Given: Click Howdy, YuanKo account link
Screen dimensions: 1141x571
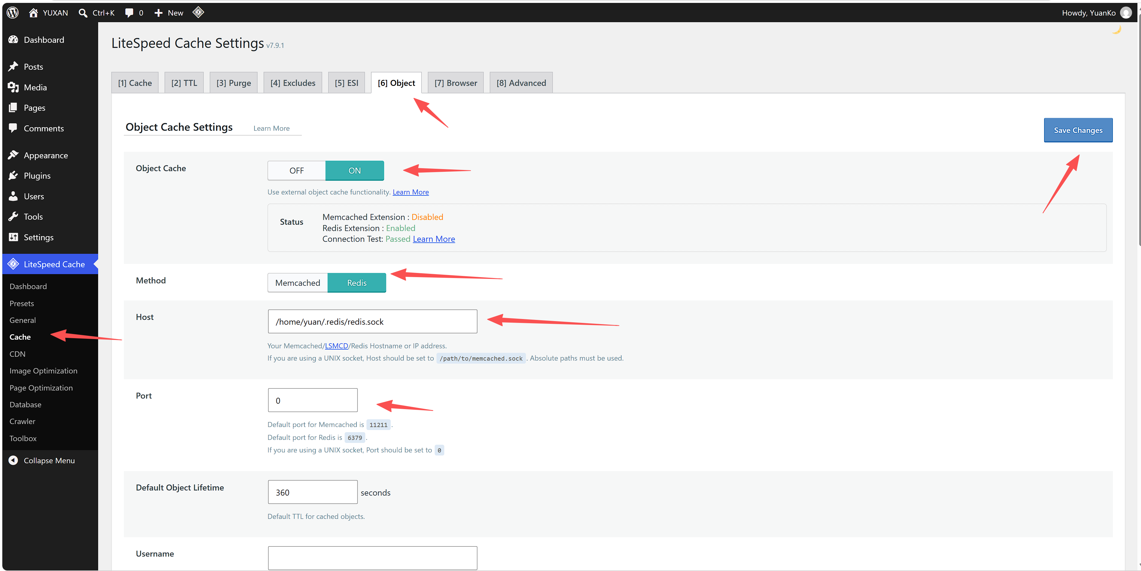Looking at the screenshot, I should click(1089, 13).
